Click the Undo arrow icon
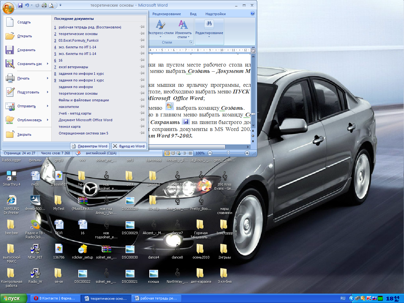This screenshot has height=303, width=404. pos(27,5)
